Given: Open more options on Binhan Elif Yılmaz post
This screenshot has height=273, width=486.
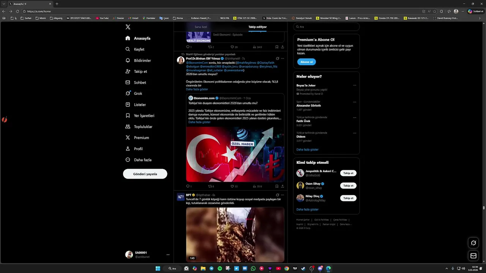Looking at the screenshot, I should coord(282,58).
